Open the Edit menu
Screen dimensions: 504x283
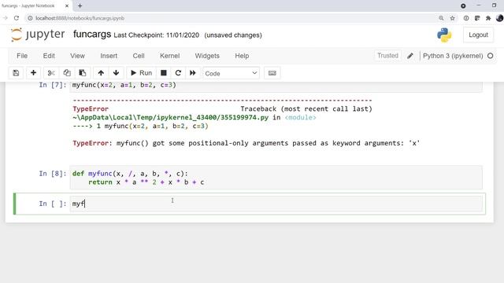coord(49,56)
